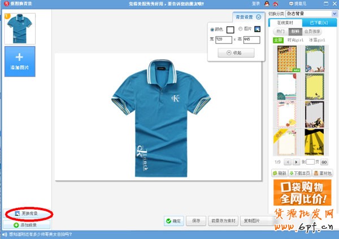Click the speaker icon in status bar
Viewport: 339px width, 239px height.
pyautogui.click(x=4, y=234)
